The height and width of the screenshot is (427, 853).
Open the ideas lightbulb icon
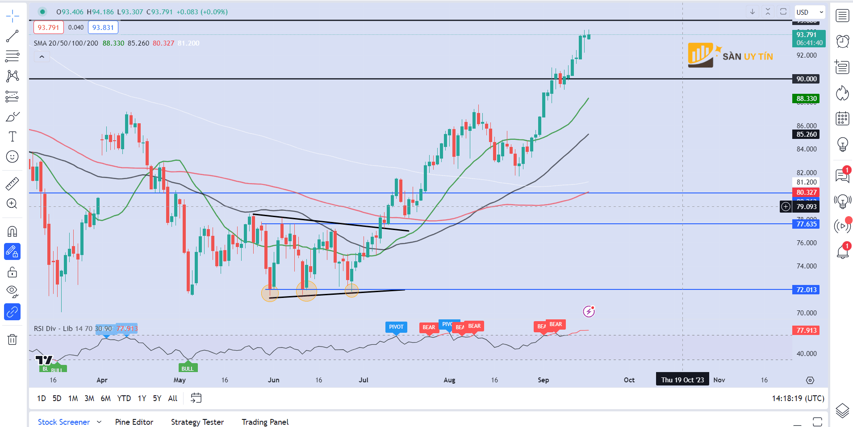point(842,144)
